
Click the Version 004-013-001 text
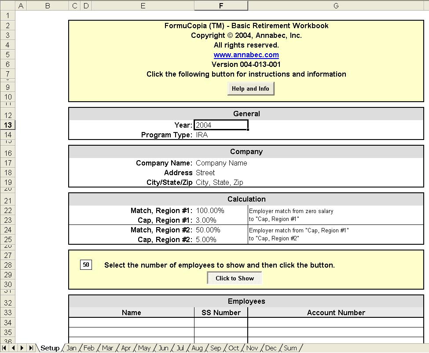coord(246,64)
